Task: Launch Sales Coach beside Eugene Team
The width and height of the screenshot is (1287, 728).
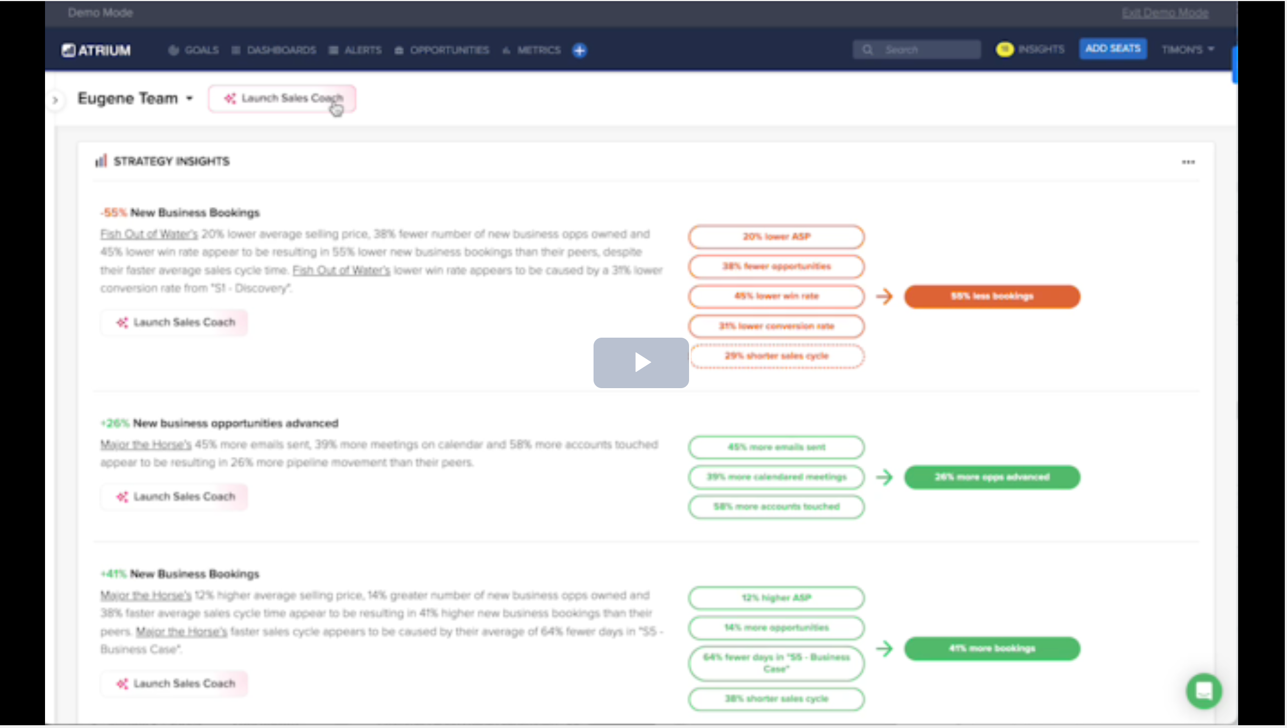Action: (282, 98)
